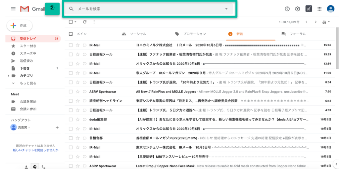
Task: Check the doda編集部 email checkbox
Action: tap(71, 120)
